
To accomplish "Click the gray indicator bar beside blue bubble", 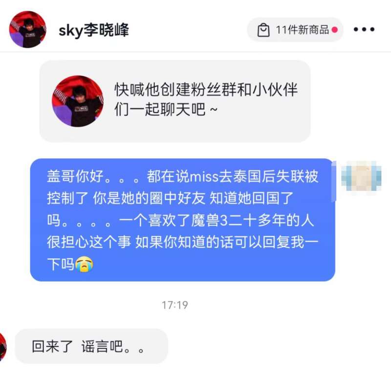I will coord(334,181).
